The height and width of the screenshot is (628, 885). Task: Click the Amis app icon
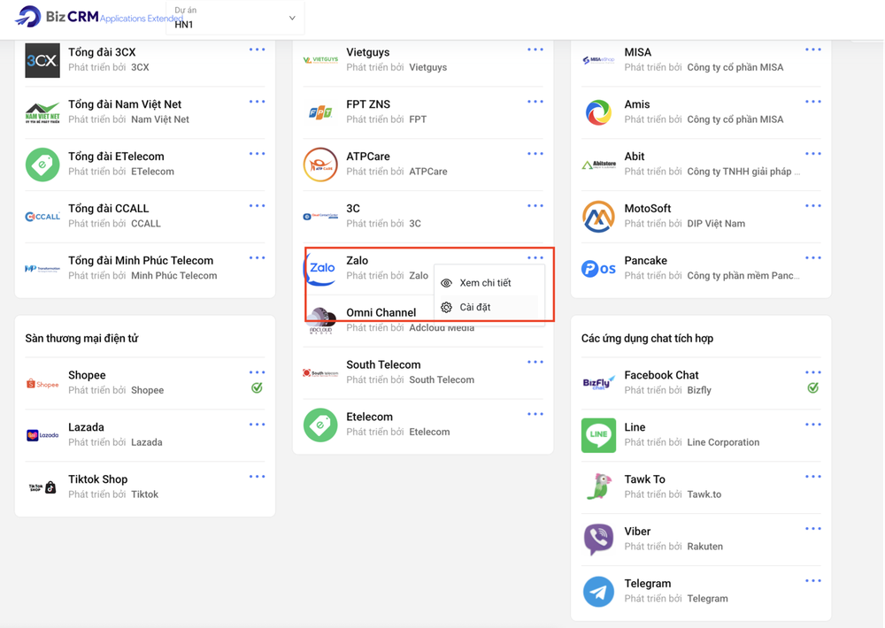598,112
